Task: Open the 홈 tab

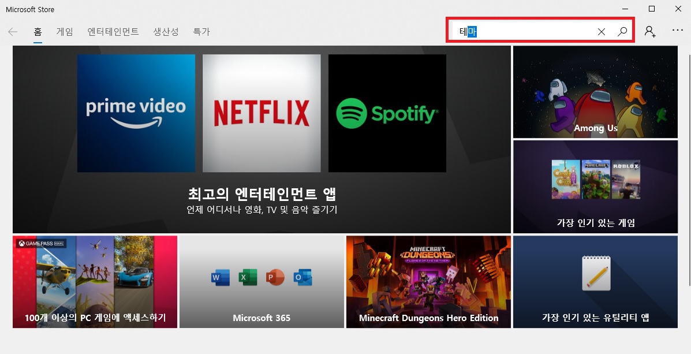Action: (x=38, y=32)
